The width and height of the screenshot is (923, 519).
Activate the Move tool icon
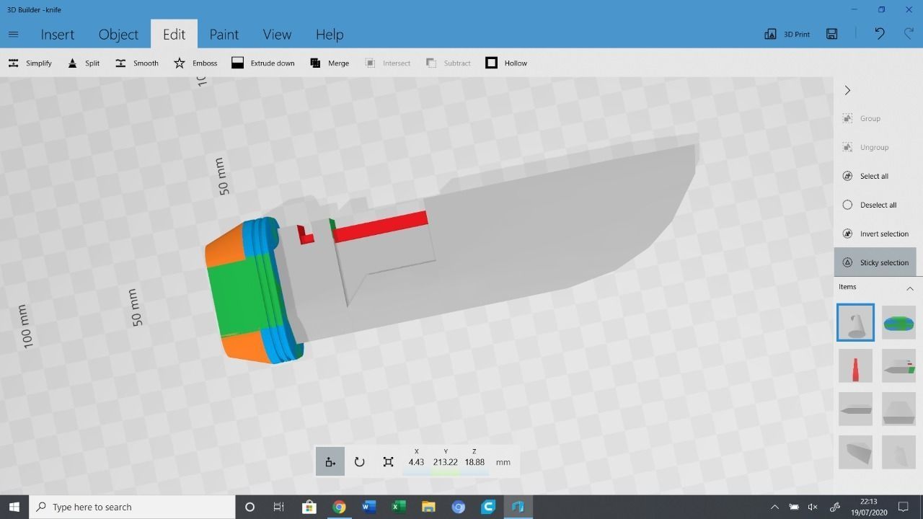330,461
